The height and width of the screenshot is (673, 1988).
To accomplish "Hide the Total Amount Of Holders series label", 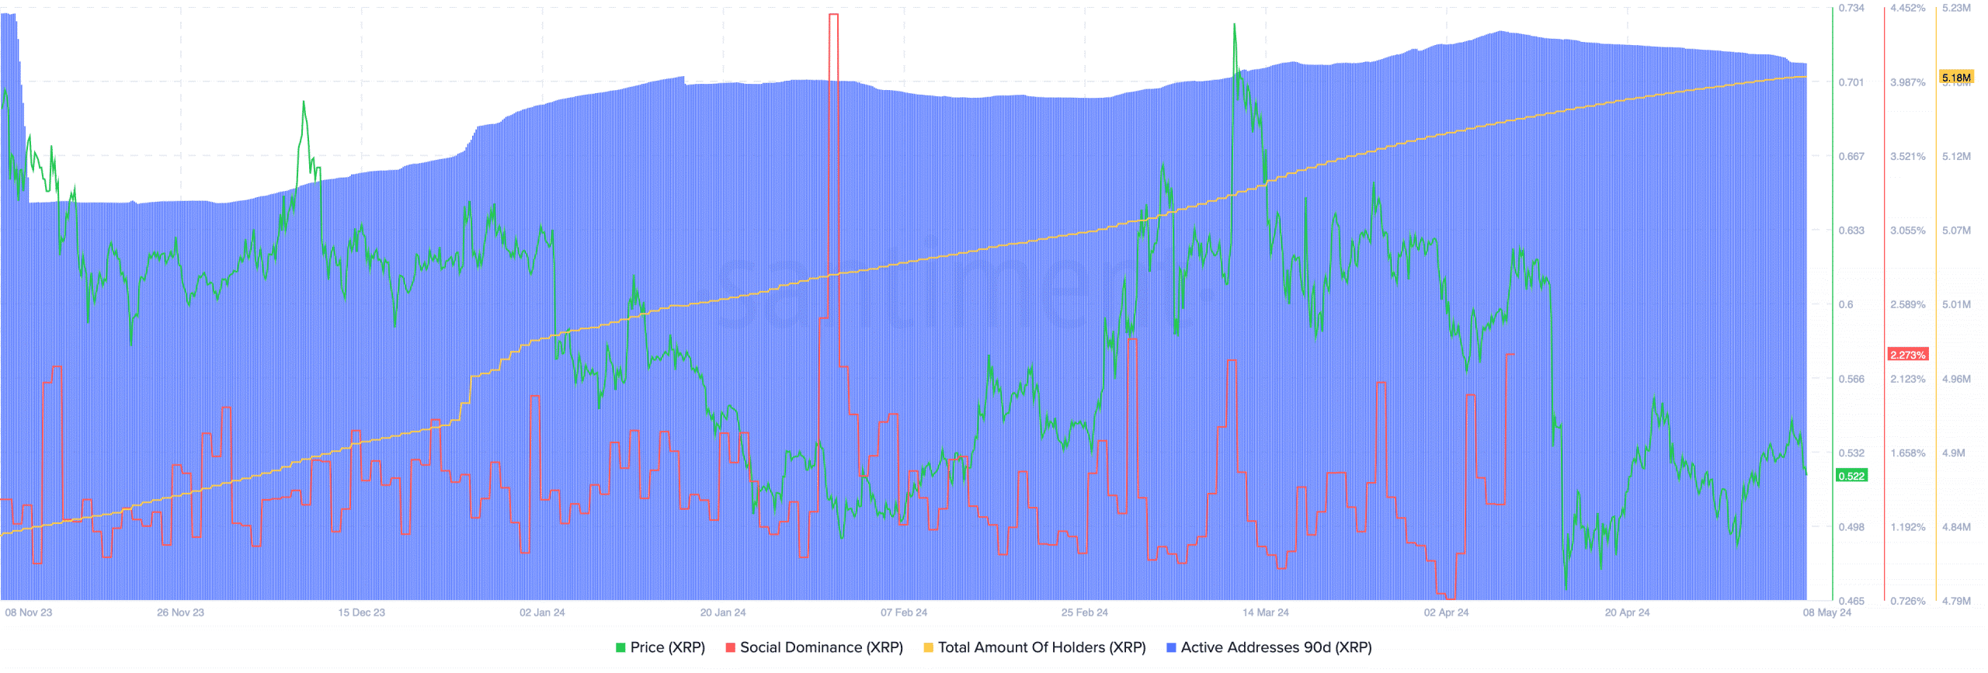I will pyautogui.click(x=1041, y=648).
